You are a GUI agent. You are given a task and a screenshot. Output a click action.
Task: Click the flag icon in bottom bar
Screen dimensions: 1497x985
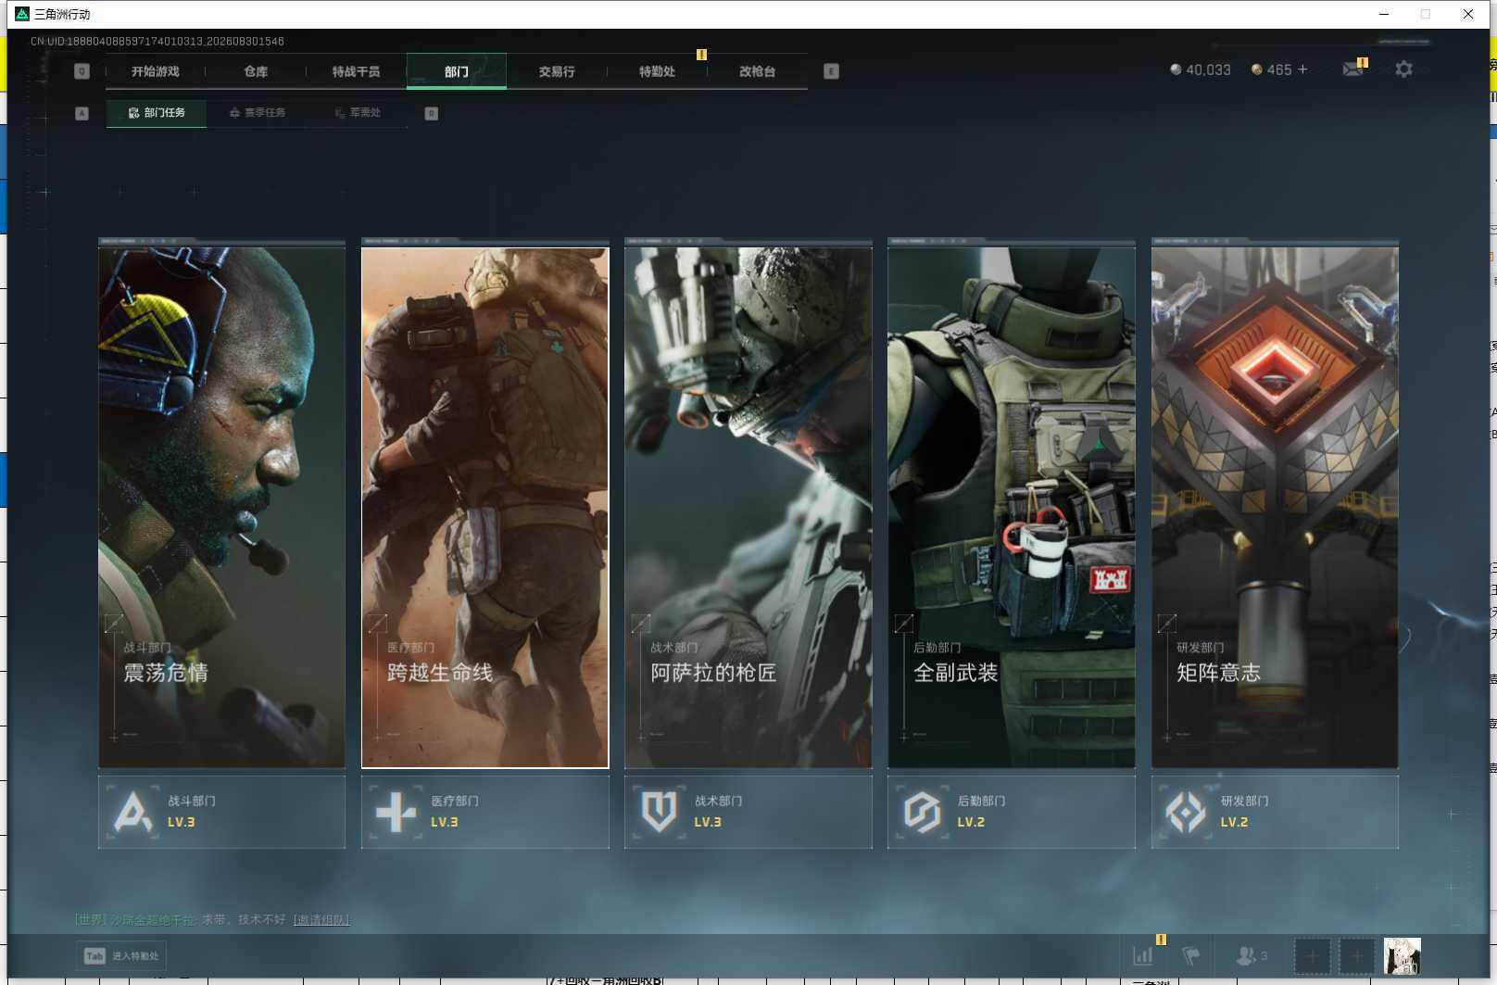1191,955
